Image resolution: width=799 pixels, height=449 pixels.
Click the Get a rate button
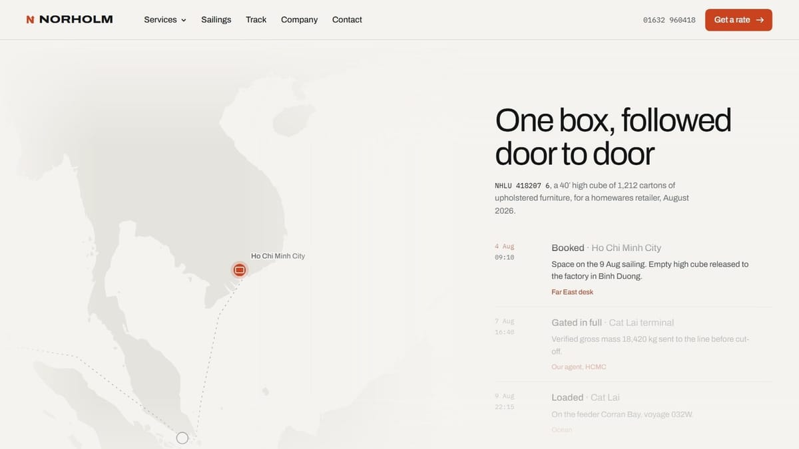coord(738,20)
